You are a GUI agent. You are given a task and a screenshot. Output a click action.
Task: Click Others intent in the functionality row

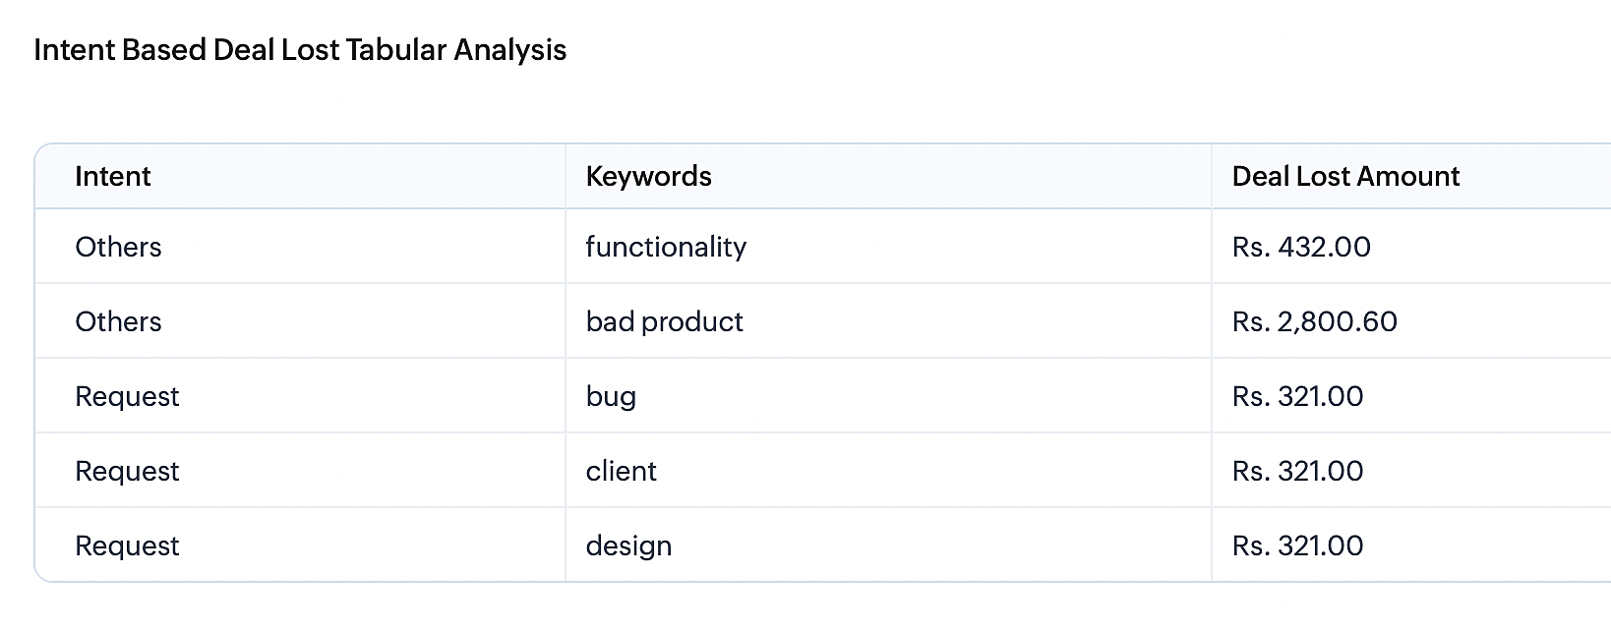coord(118,247)
